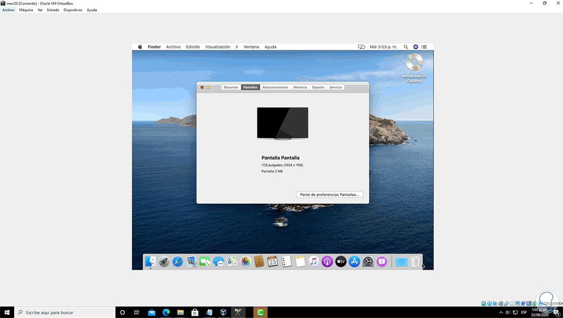Click Panel de preferencias Pantallas button
563x318 pixels.
coord(329,195)
